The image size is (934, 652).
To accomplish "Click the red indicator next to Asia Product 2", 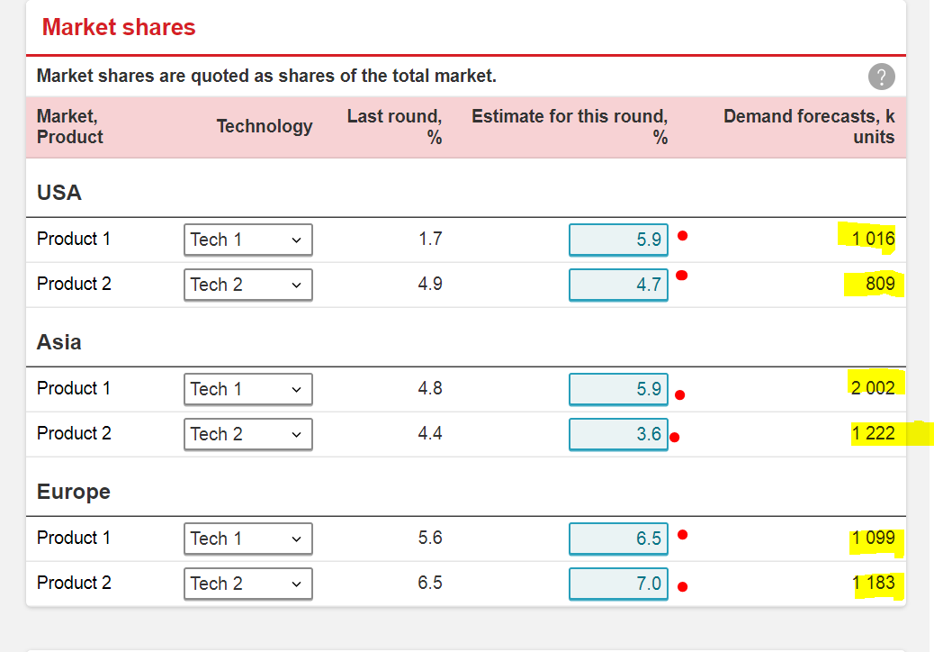I will coord(676,438).
